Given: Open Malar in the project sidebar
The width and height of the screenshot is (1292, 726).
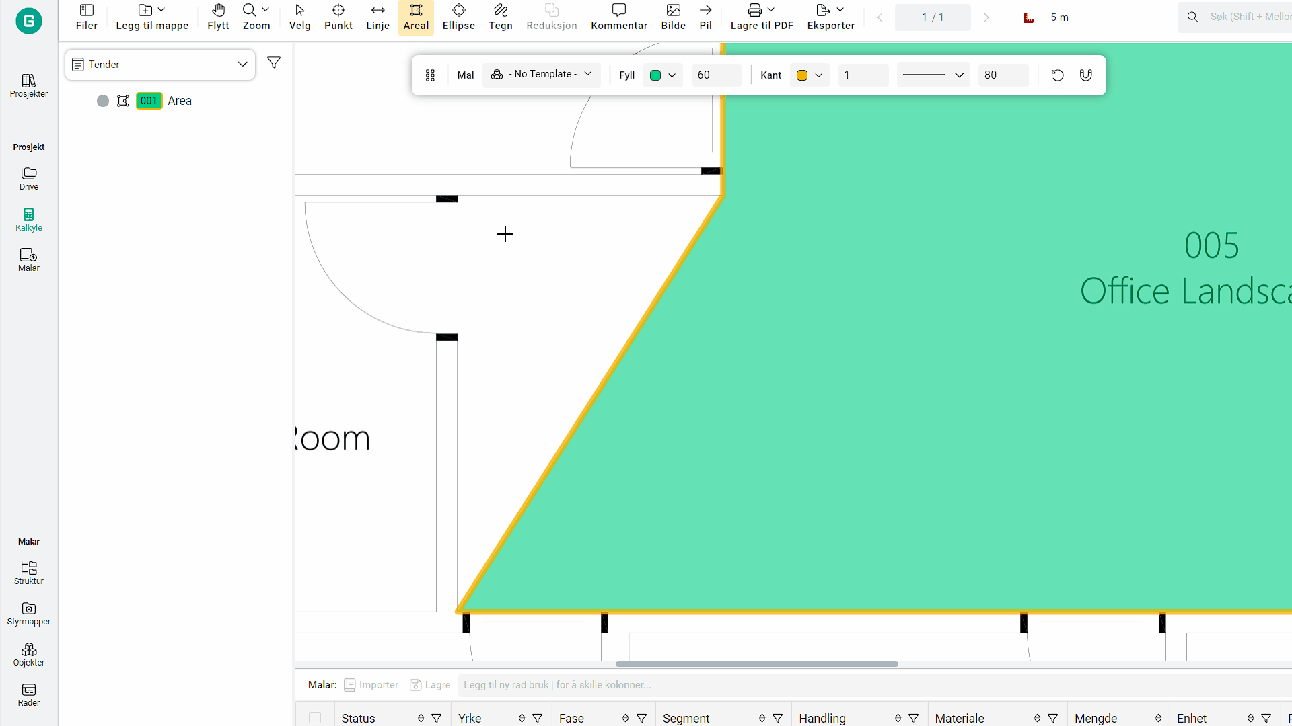Looking at the screenshot, I should pyautogui.click(x=28, y=260).
